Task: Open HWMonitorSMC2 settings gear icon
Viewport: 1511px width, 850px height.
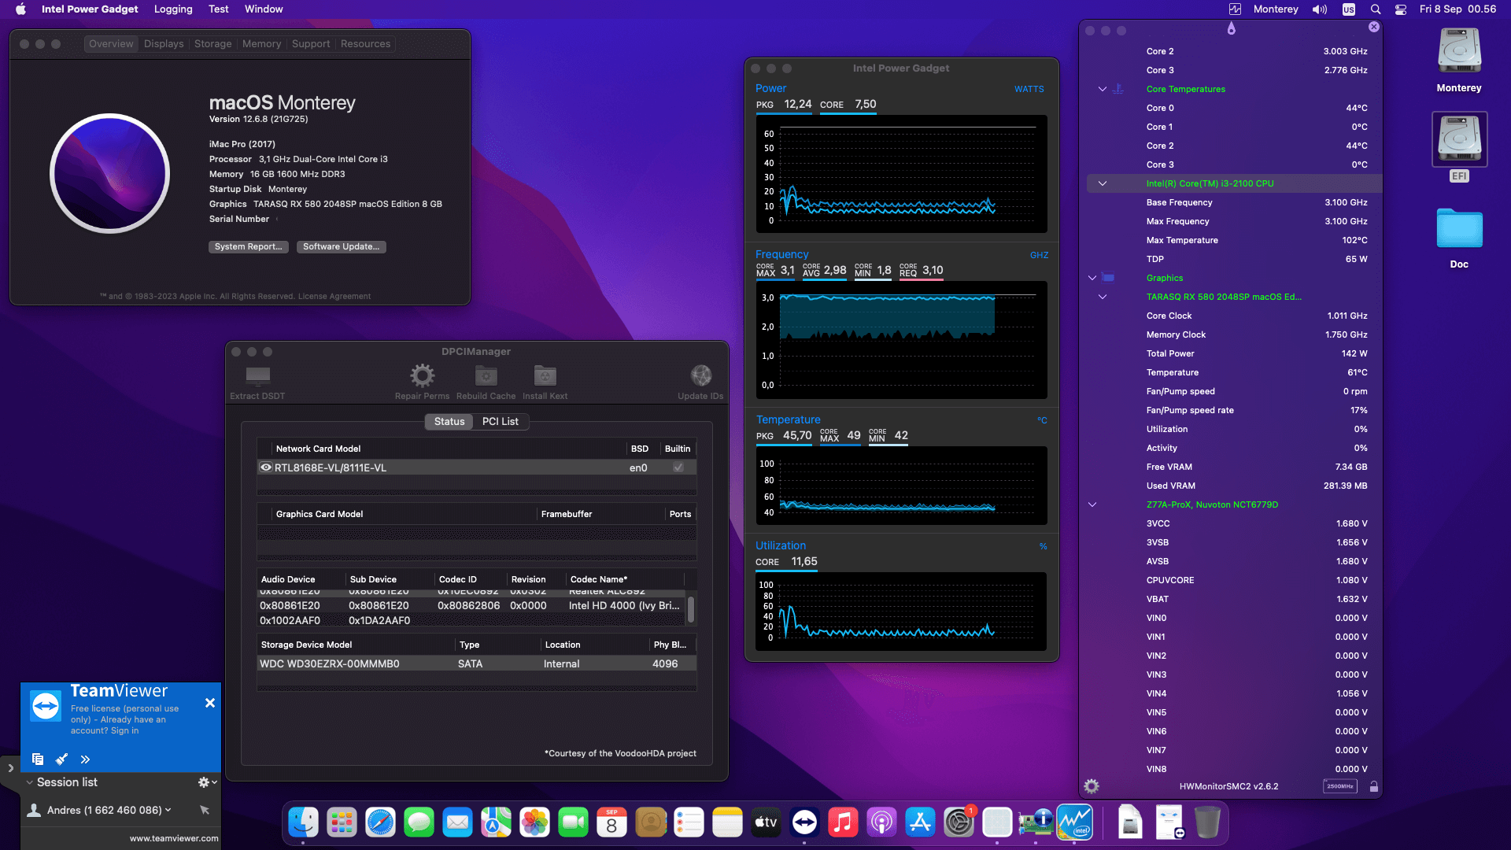Action: tap(1092, 786)
